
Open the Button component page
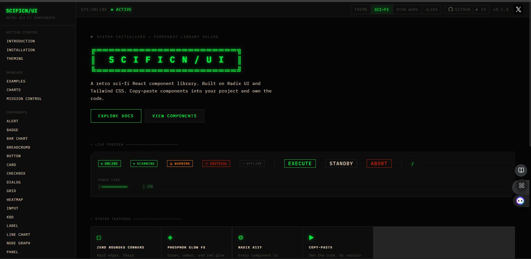click(14, 156)
